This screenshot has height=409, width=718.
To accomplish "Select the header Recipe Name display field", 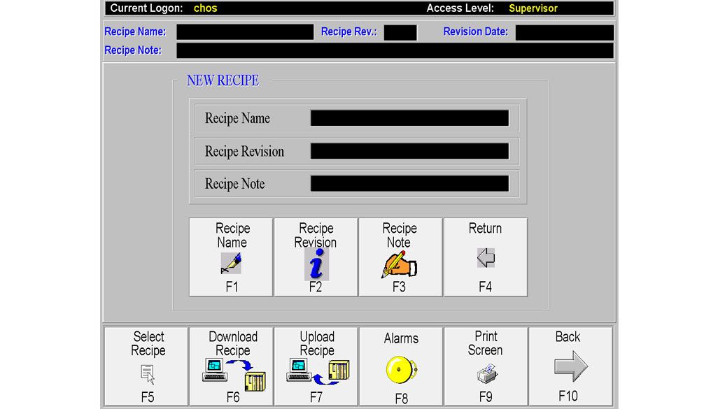I will pyautogui.click(x=244, y=32).
